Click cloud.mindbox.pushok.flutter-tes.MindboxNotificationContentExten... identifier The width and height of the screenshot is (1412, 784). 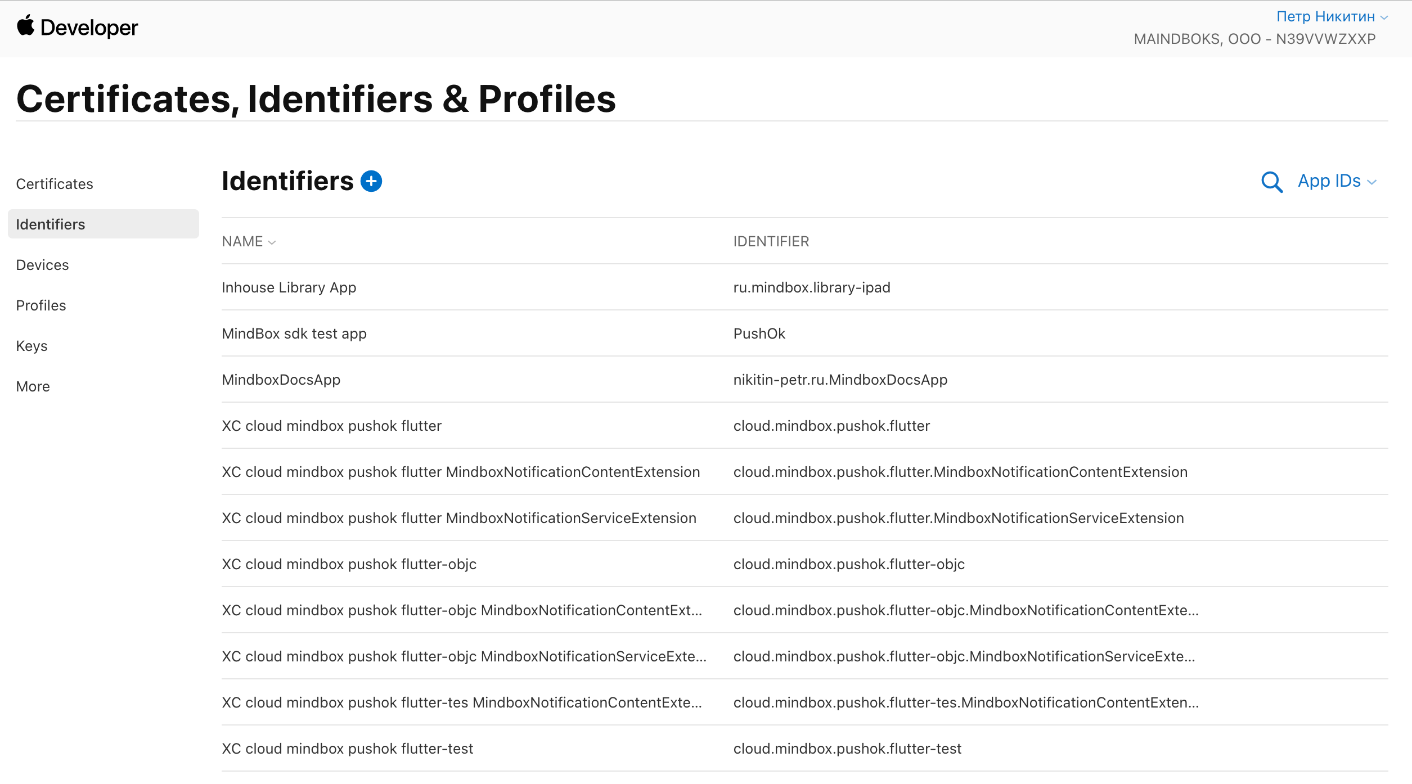966,702
